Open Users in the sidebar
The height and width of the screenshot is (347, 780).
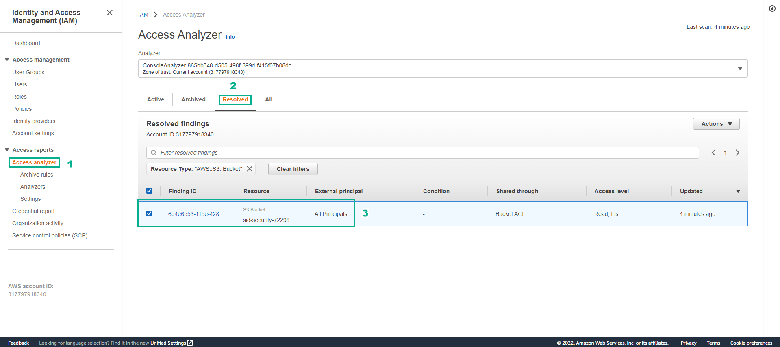click(20, 84)
